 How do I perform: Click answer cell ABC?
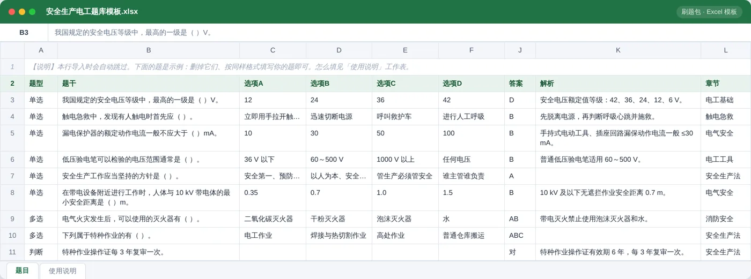[x=520, y=236]
